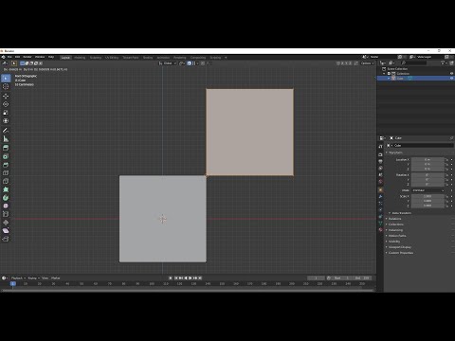The width and height of the screenshot is (455, 341).
Task: Select the Measure tool
Action: coord(6,138)
